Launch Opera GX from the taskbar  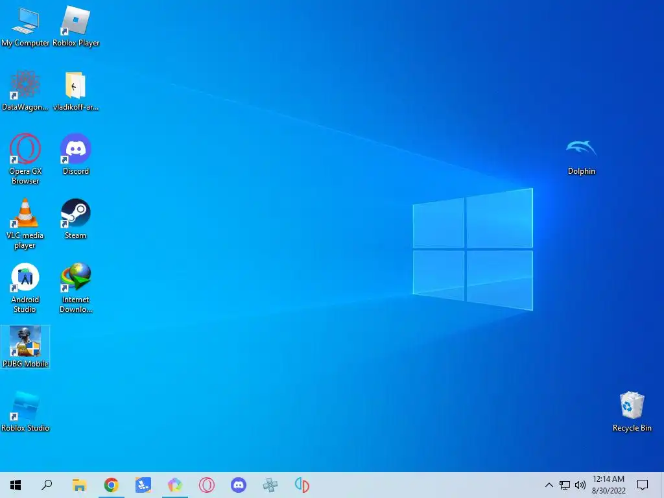[207, 485]
